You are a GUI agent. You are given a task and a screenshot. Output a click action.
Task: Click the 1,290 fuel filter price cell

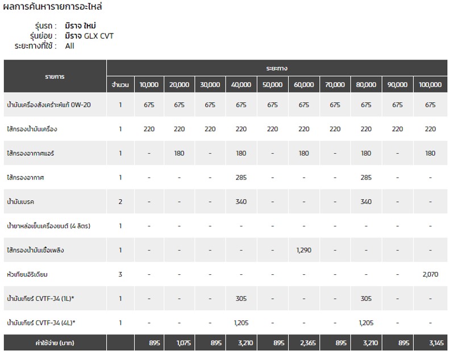coord(304,250)
